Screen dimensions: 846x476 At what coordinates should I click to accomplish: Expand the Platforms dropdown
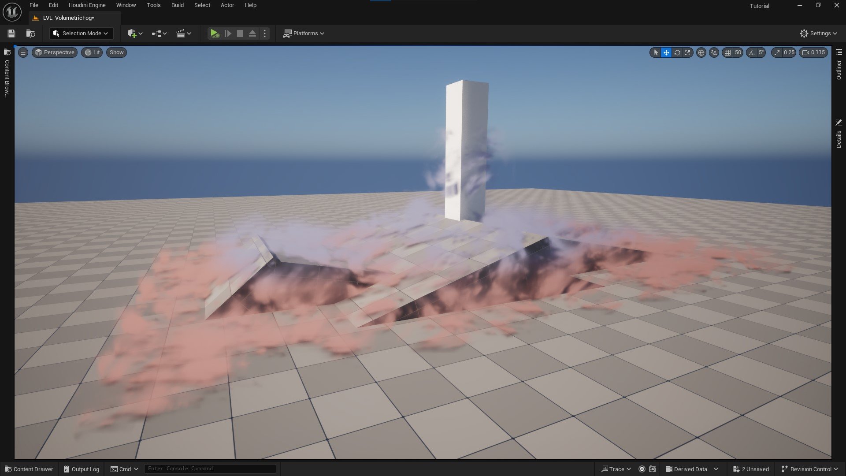pyautogui.click(x=304, y=33)
